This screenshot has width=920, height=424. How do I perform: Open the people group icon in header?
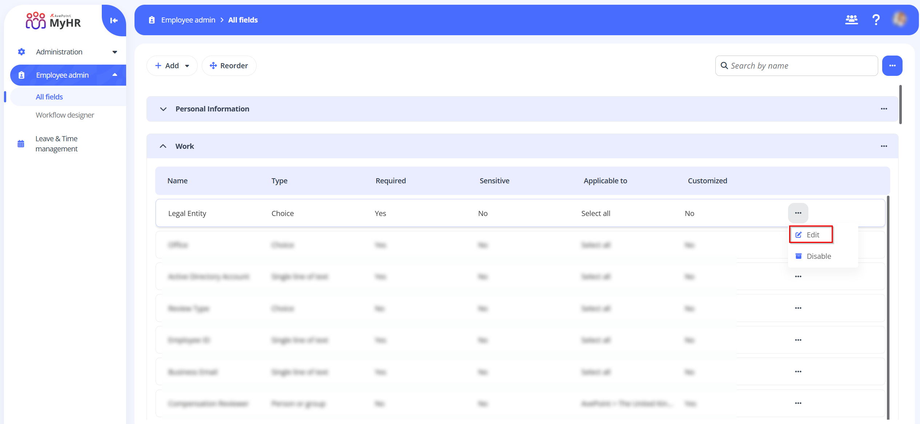[x=851, y=20]
